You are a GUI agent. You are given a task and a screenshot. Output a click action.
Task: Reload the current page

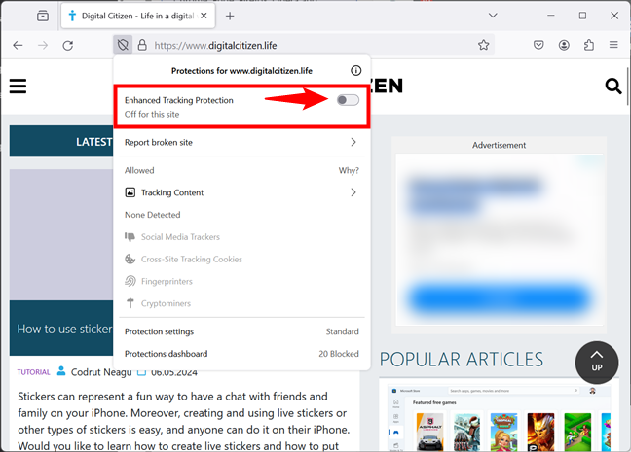67,45
